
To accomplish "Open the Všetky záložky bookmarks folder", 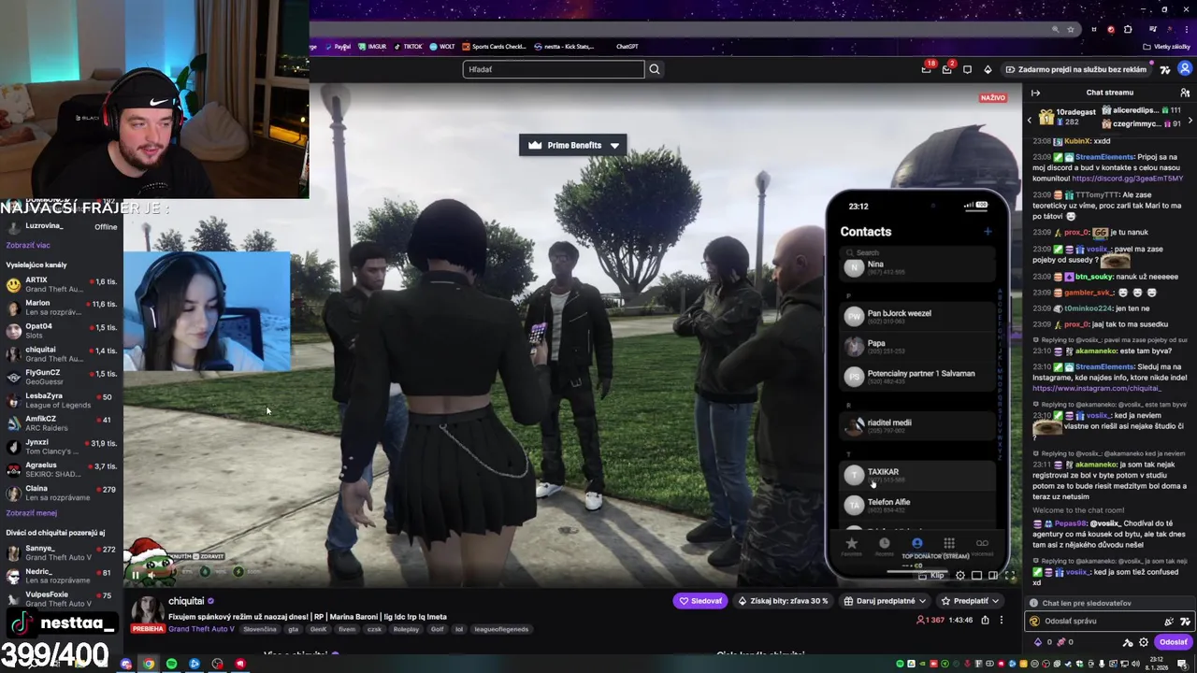I will pos(1166,47).
